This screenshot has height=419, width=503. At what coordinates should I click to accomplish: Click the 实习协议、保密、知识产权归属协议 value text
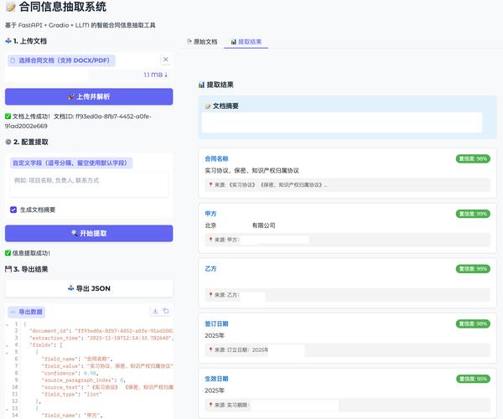click(251, 171)
